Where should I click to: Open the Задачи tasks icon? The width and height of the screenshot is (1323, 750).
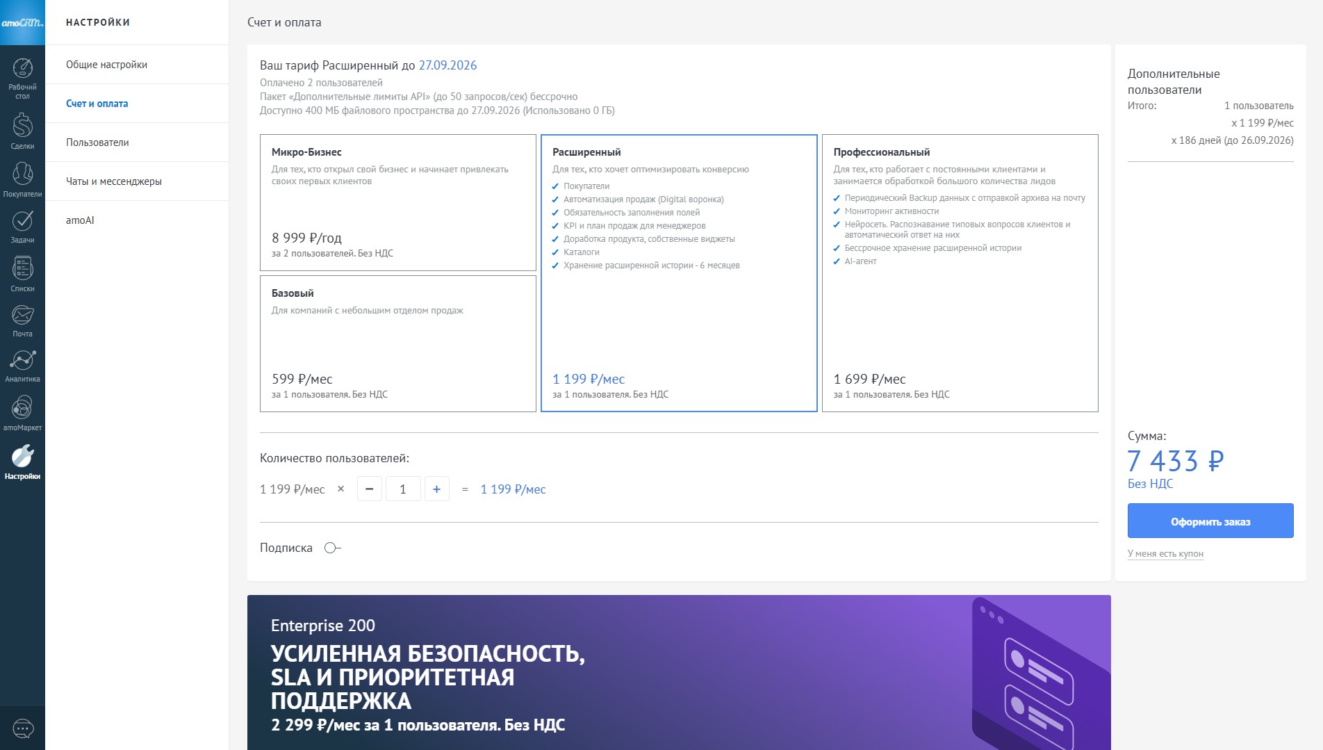pos(22,227)
